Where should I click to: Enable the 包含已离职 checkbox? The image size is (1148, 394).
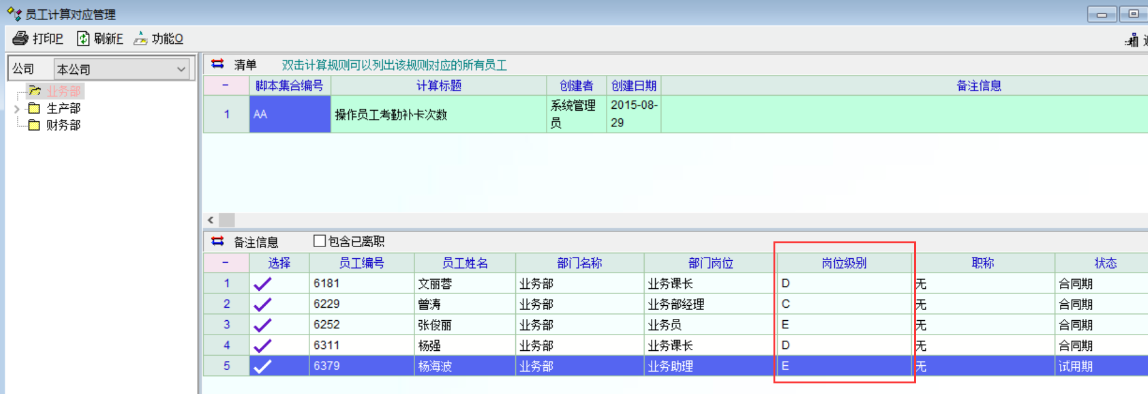pyautogui.click(x=320, y=241)
